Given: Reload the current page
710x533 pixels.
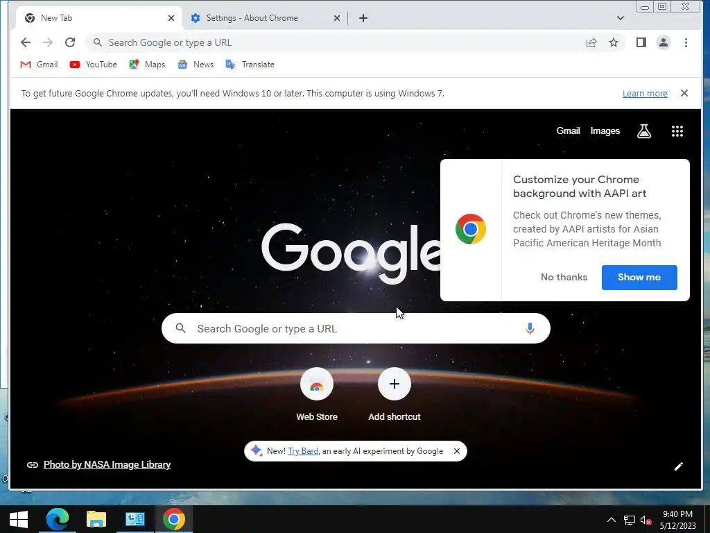Looking at the screenshot, I should click(x=70, y=42).
